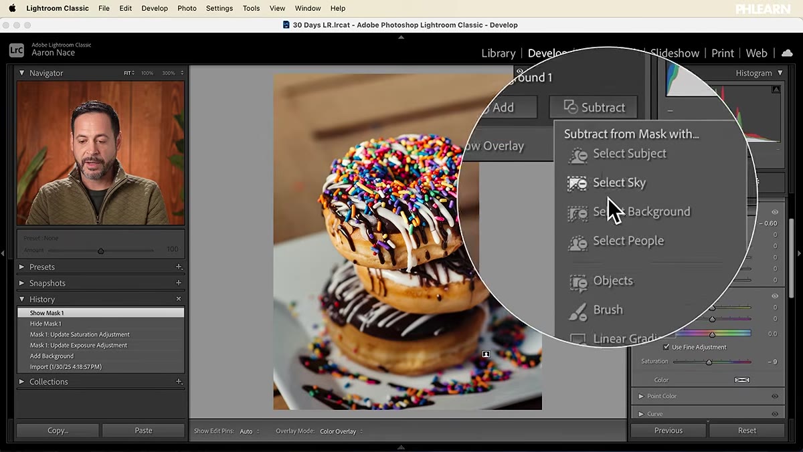Add a new preset with plus icon
The width and height of the screenshot is (803, 452).
tap(179, 267)
